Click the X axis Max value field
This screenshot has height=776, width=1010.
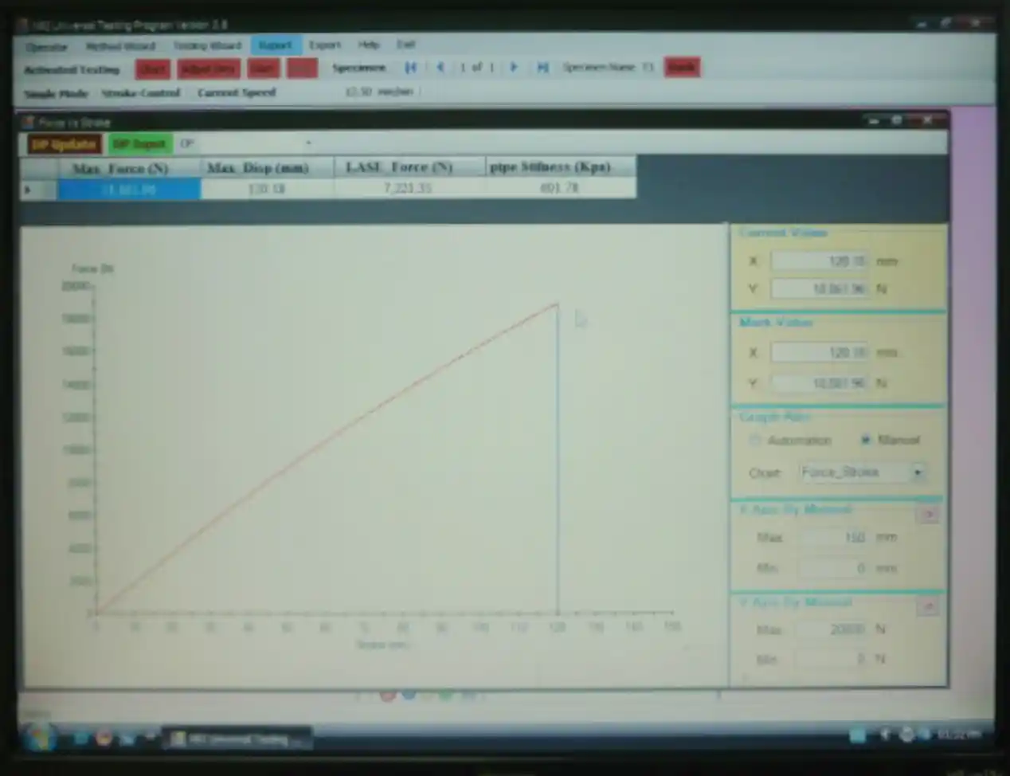[832, 538]
